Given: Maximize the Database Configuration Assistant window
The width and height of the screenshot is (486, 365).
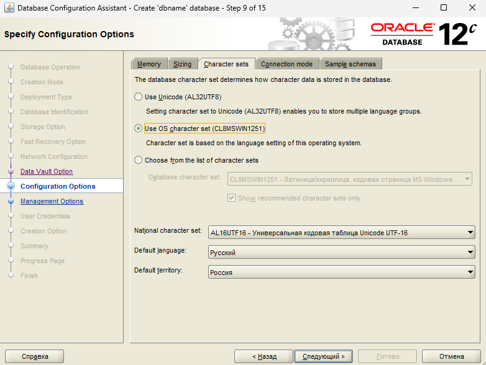Looking at the screenshot, I should pos(444,7).
